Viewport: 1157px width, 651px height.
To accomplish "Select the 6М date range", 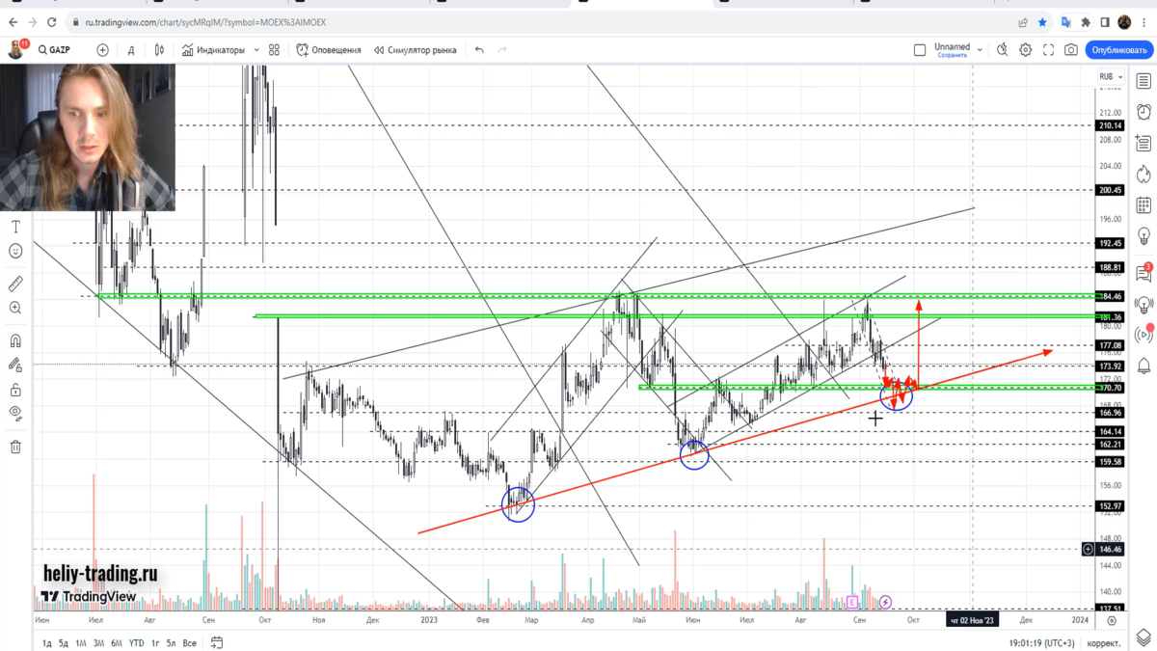I will click(117, 643).
